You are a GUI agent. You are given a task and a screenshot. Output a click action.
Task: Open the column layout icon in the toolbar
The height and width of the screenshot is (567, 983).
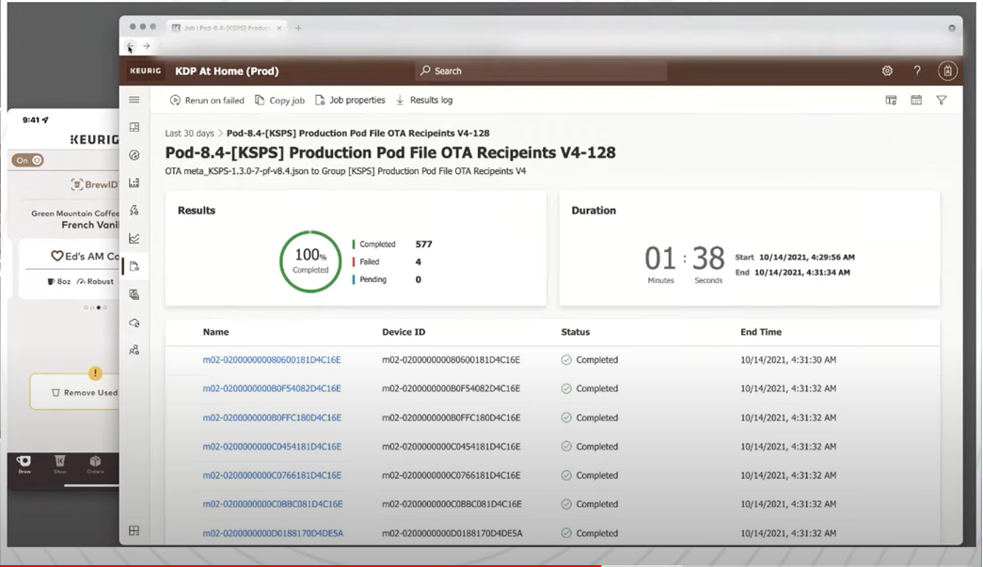[x=891, y=101]
